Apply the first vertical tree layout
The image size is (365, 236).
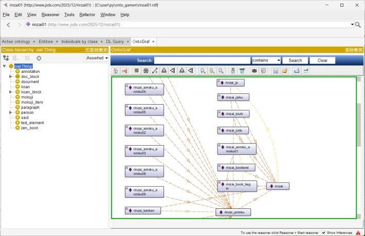(164, 71)
